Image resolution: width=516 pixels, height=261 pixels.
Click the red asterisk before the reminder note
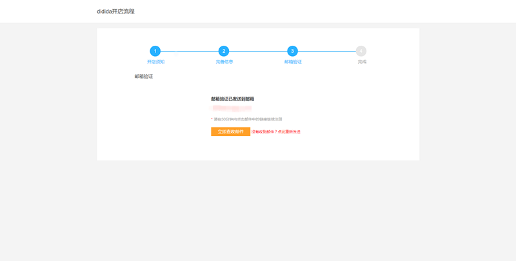point(212,119)
